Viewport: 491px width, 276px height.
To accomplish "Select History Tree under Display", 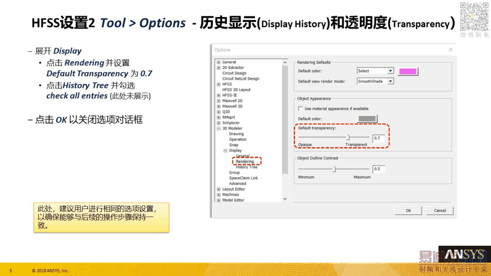I will tap(246, 167).
